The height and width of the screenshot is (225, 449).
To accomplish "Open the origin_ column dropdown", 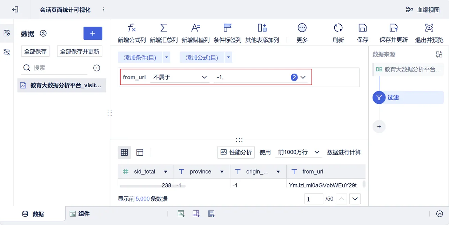I will coord(278,172).
